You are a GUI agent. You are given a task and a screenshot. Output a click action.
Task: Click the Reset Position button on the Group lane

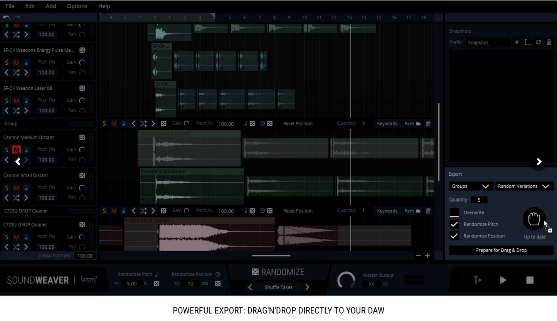[297, 123]
